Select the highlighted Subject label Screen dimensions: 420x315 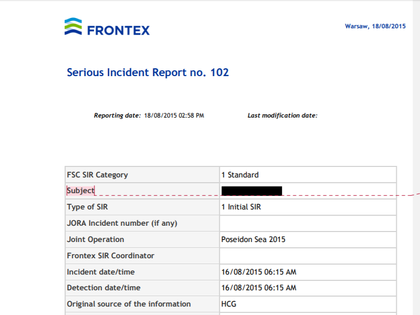[x=81, y=191]
